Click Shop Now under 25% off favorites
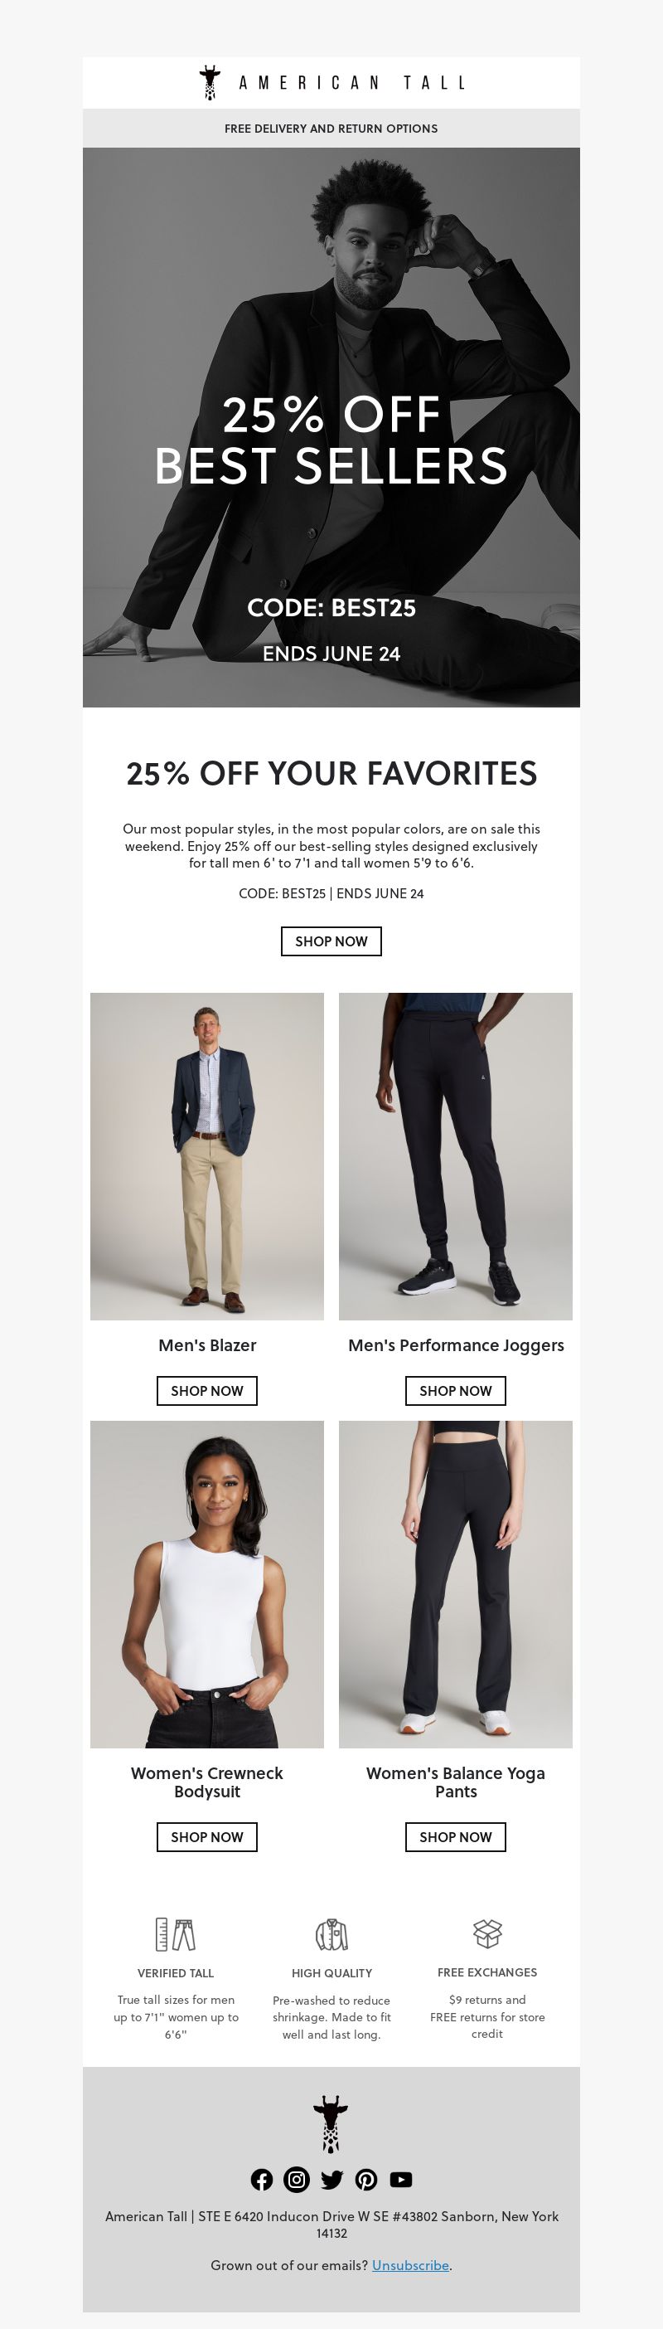 click(331, 941)
